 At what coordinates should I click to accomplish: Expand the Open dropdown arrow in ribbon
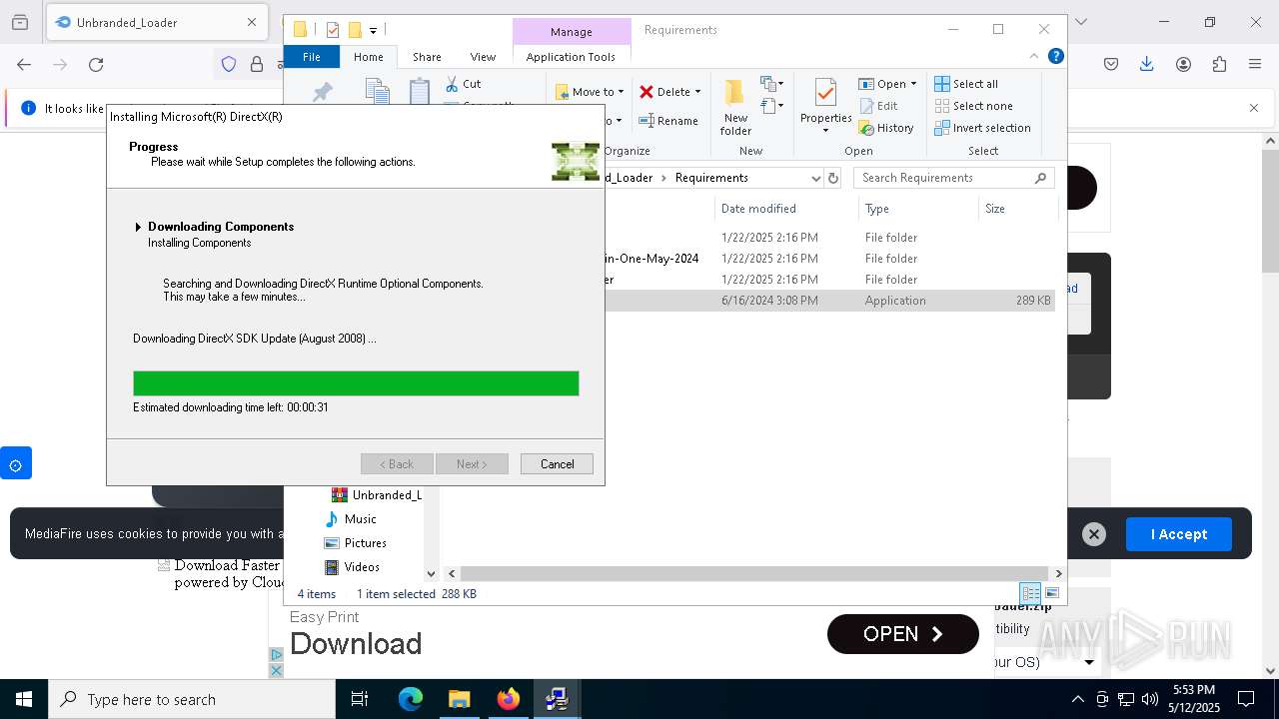913,84
